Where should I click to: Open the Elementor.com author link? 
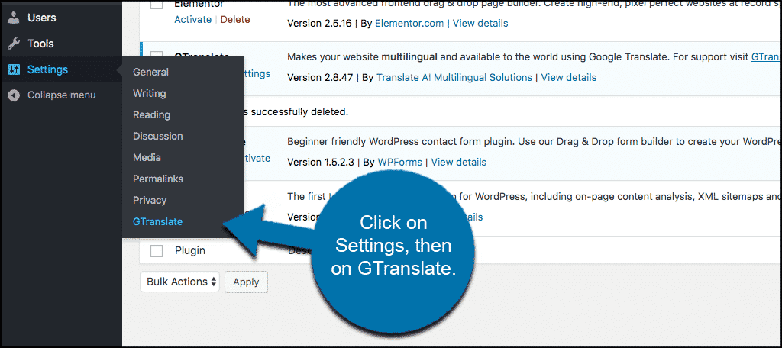pos(409,24)
